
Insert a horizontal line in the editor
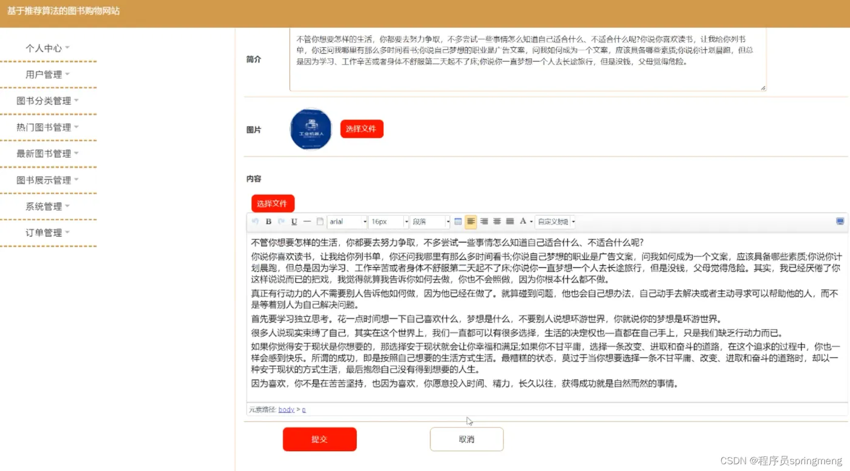307,221
